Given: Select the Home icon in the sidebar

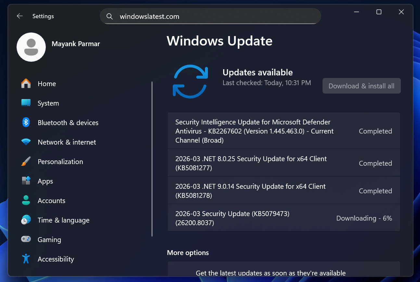Looking at the screenshot, I should [x=26, y=83].
